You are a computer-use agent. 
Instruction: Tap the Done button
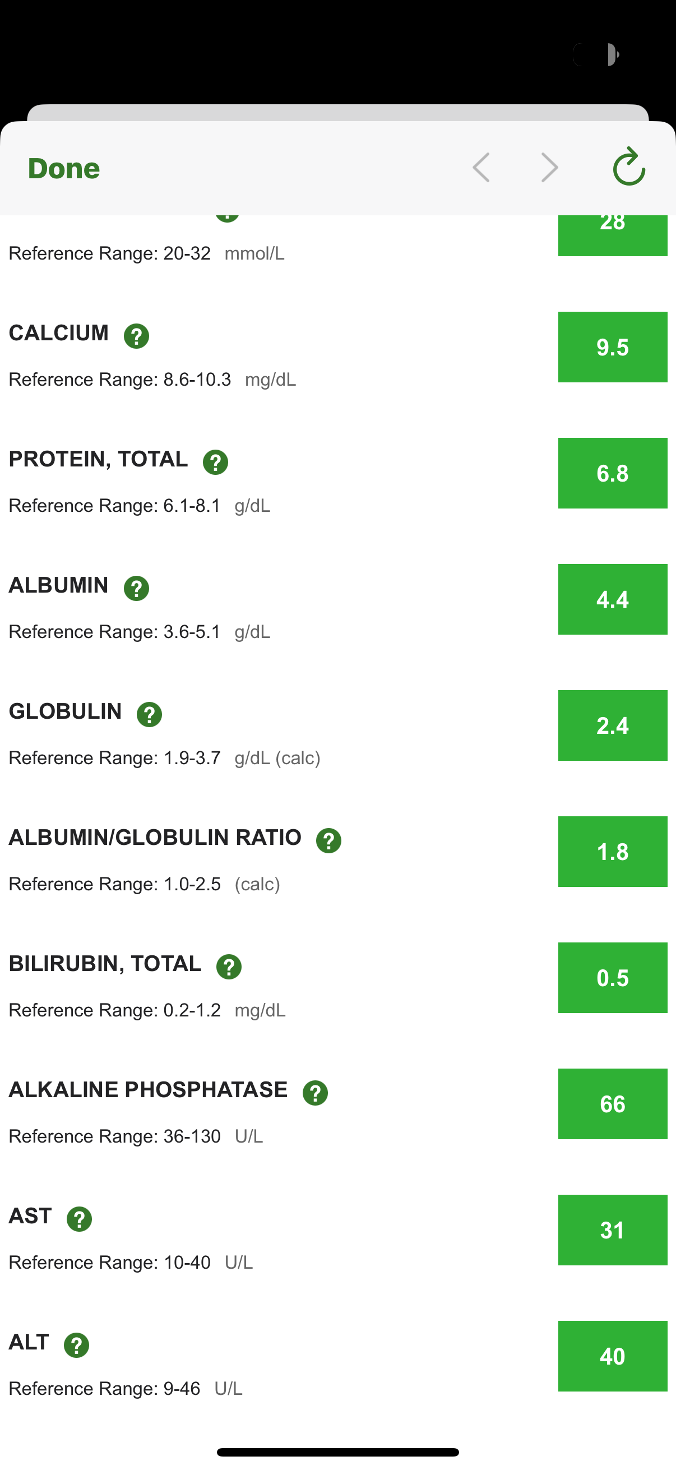pyautogui.click(x=64, y=168)
